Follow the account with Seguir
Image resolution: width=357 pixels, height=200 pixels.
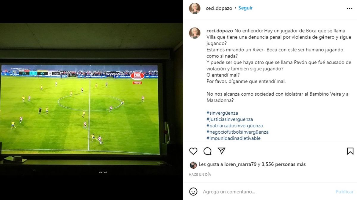[x=246, y=8]
